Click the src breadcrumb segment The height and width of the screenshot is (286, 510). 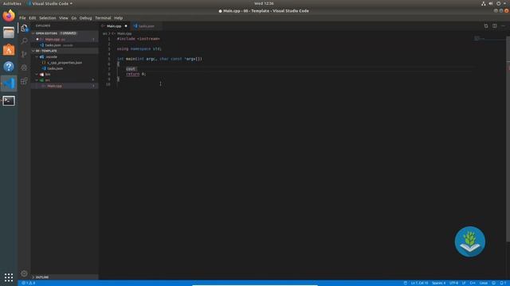click(x=104, y=33)
